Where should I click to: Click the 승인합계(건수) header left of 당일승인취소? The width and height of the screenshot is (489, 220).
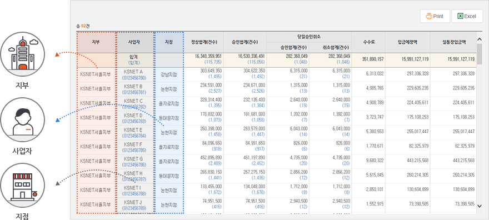point(245,42)
